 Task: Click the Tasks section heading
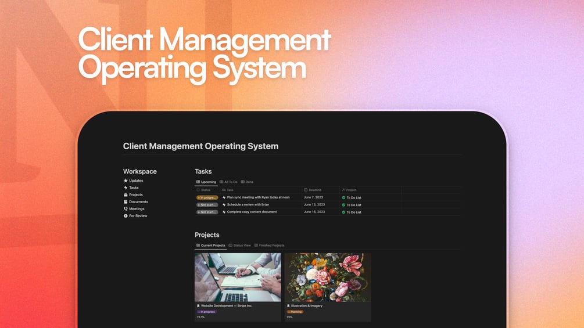pyautogui.click(x=203, y=171)
